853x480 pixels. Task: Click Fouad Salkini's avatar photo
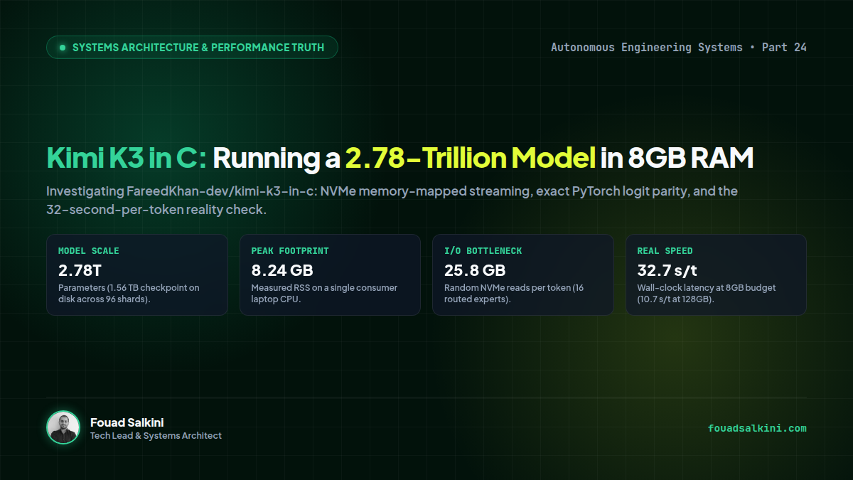pos(63,427)
